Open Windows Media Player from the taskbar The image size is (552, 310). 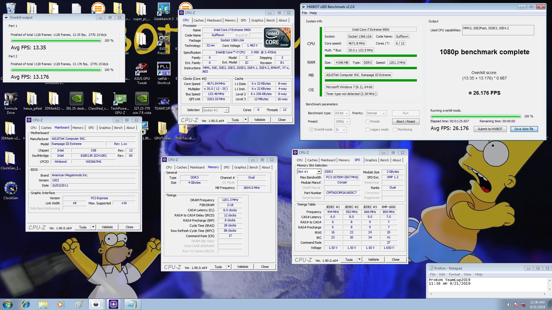60,304
